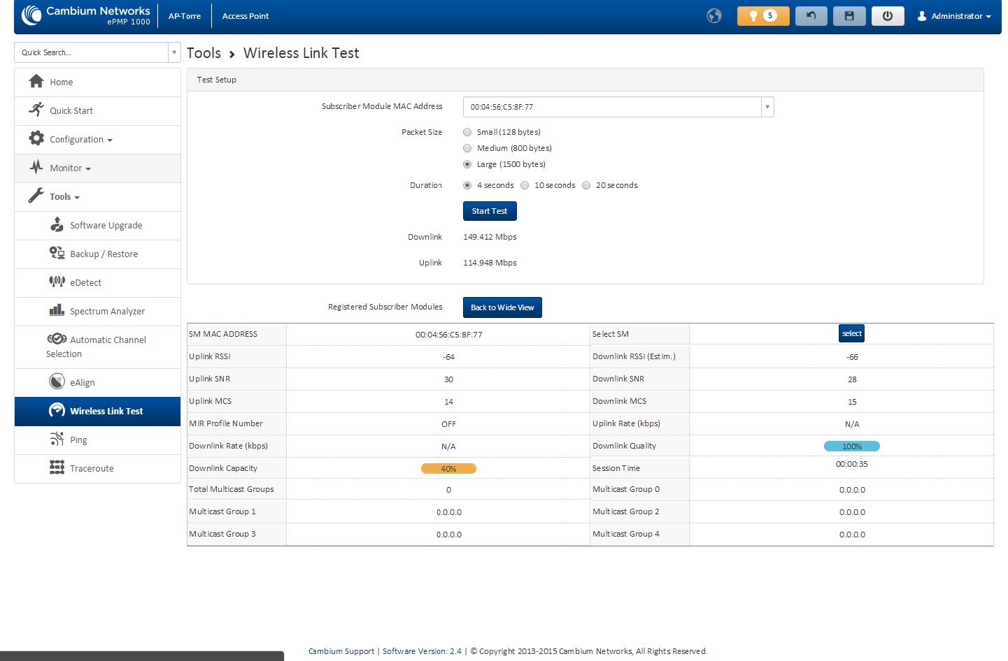The height and width of the screenshot is (661, 1008).
Task: Click Software Version: 2.4 link
Action: pos(422,651)
